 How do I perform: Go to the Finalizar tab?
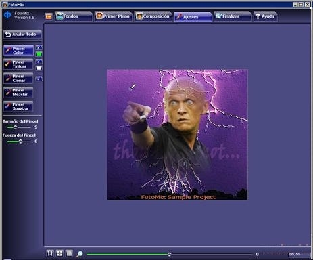tap(233, 16)
